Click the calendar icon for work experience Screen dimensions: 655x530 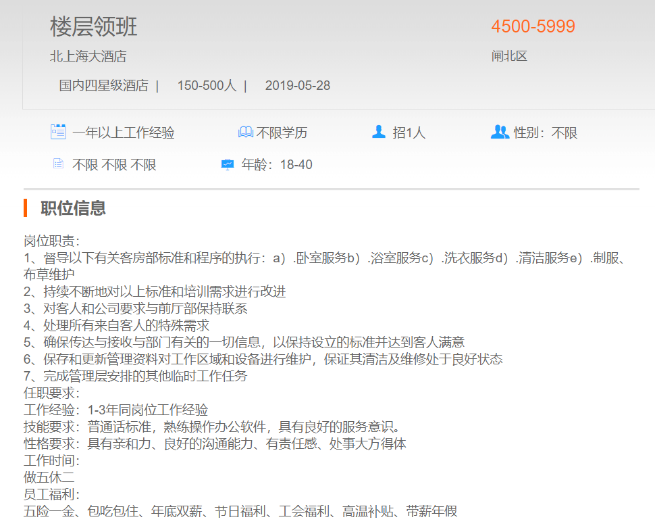[x=58, y=132]
